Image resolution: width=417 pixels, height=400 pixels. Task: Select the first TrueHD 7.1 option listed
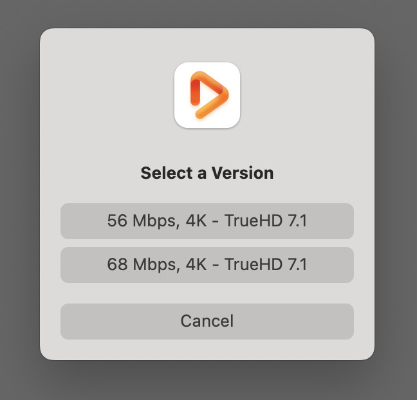tap(207, 221)
